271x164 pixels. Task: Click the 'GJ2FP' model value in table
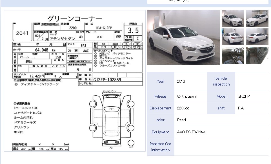click(244, 96)
